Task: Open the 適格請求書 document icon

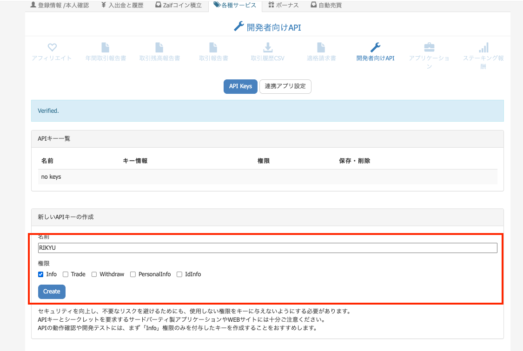Action: (321, 47)
